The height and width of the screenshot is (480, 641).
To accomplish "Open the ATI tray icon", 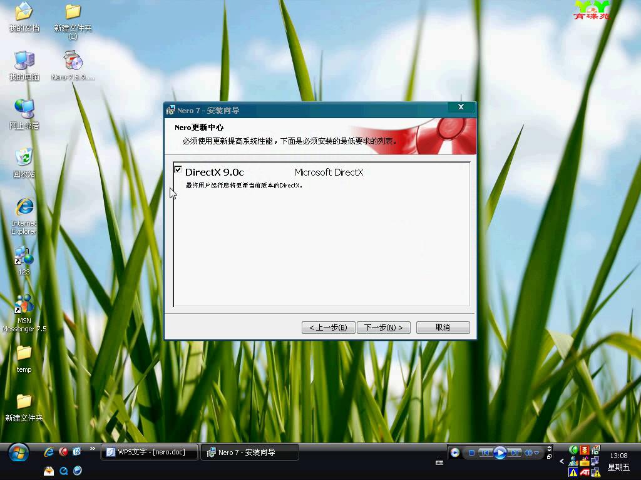I will (x=585, y=472).
